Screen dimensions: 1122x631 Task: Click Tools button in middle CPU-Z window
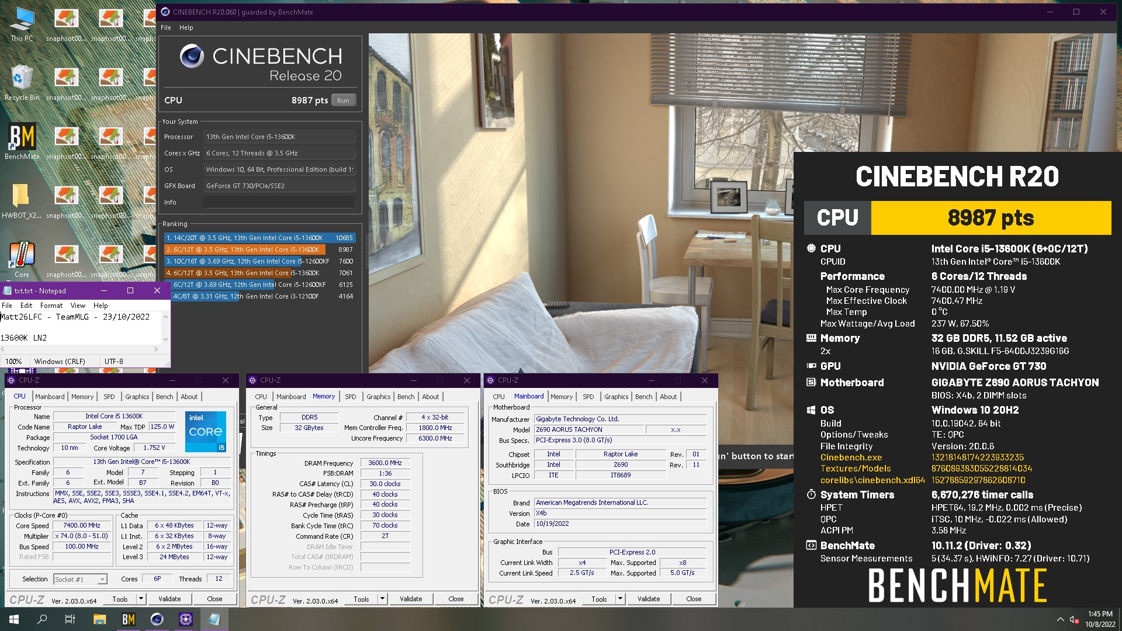pos(361,599)
